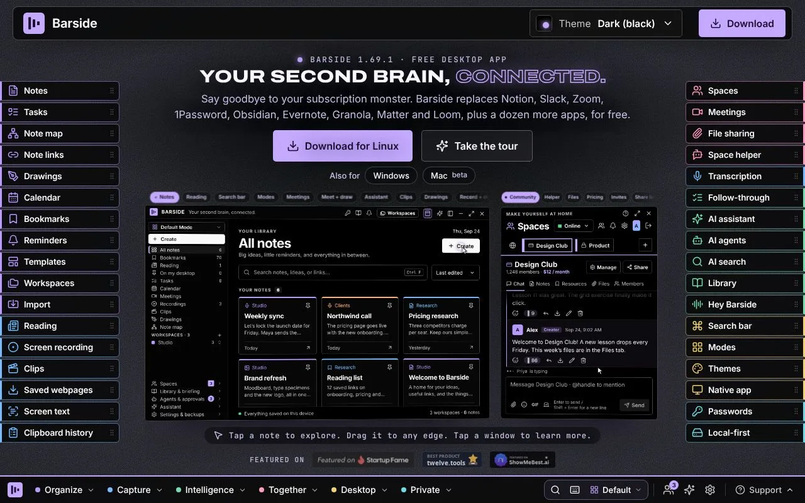805x503 pixels.
Task: Open the Default Mode selector in sidebar
Action: 186,227
